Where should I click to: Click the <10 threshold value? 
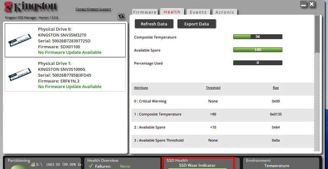coord(213,127)
